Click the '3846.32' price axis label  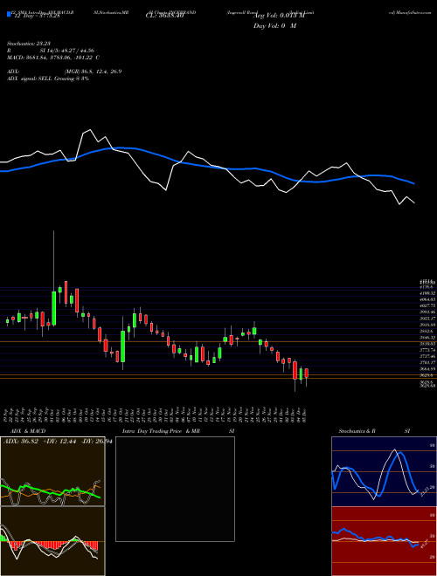[x=427, y=337]
